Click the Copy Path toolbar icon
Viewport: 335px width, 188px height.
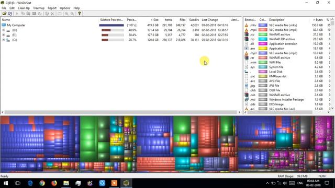click(x=23, y=14)
